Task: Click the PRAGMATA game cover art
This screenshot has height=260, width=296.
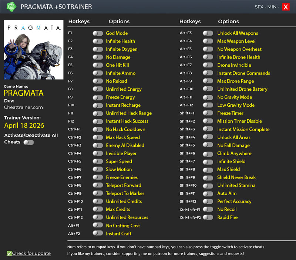Action: click(34, 50)
